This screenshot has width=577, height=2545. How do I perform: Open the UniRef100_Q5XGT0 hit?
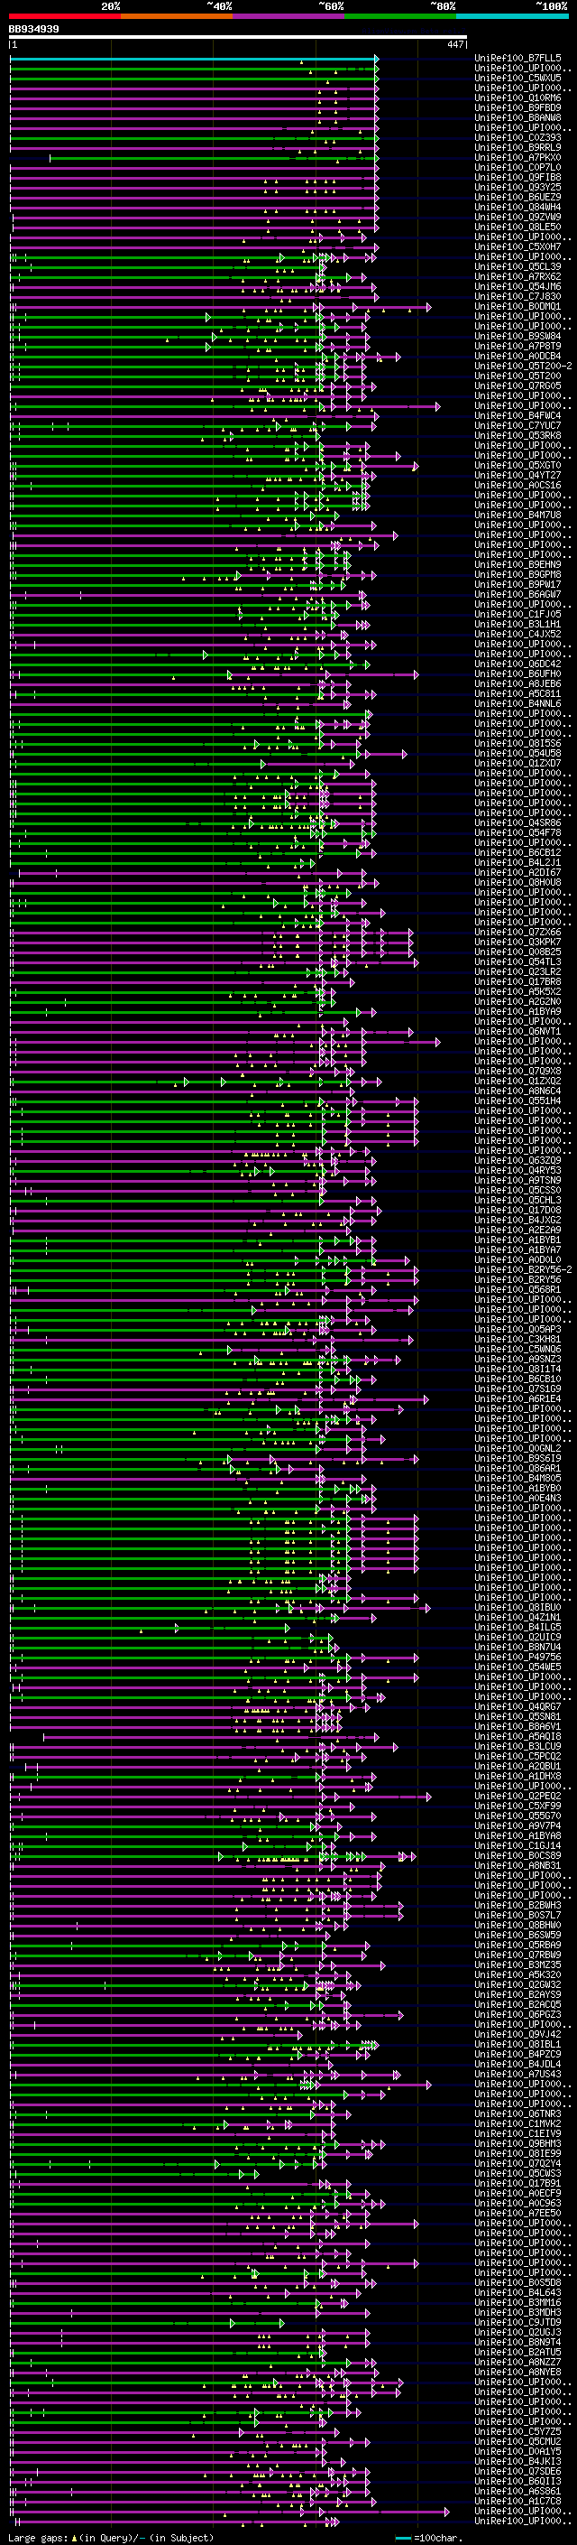[517, 465]
